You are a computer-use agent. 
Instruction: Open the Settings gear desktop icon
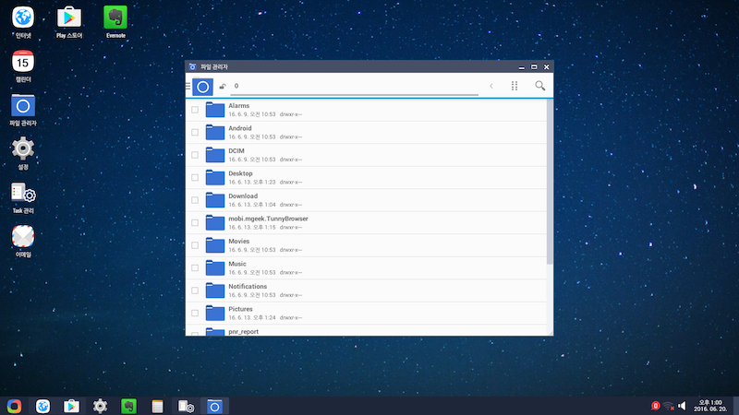coord(22,149)
